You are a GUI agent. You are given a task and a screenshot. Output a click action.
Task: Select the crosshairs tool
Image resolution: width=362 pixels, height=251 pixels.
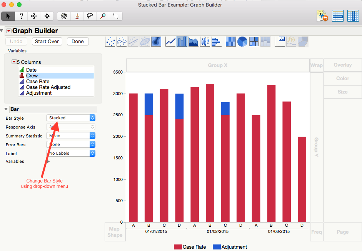(116, 16)
